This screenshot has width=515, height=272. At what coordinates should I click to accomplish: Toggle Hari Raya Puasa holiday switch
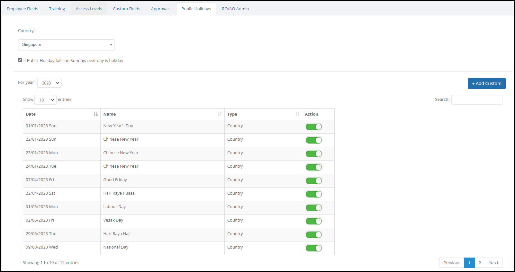point(314,194)
